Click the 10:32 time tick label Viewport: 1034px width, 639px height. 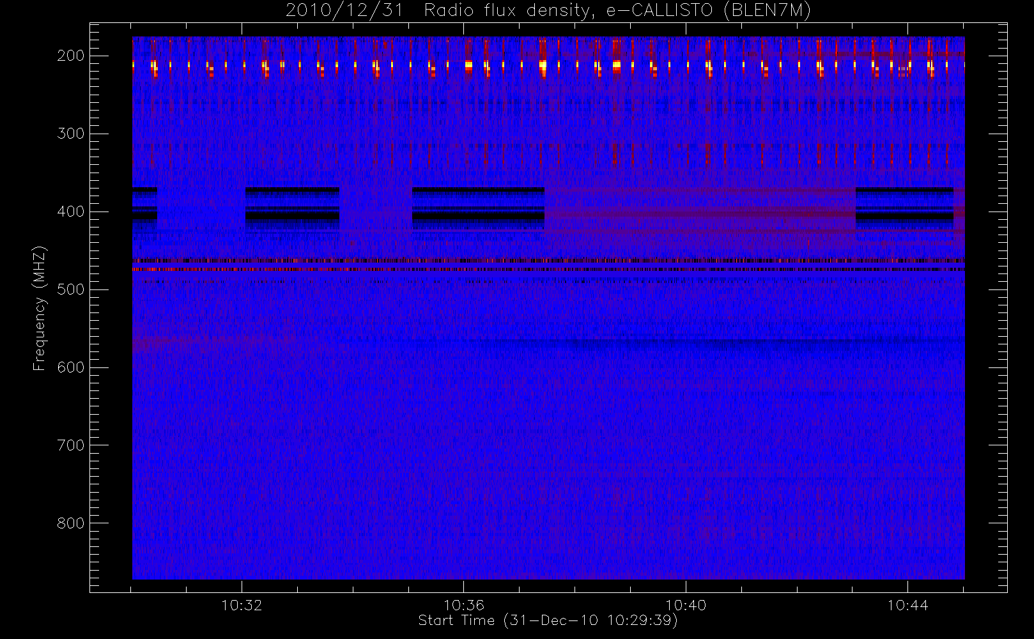[x=242, y=605]
